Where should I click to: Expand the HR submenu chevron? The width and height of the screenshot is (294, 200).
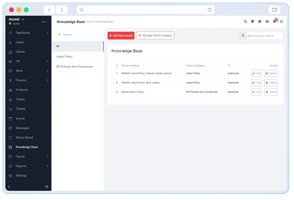coord(47,61)
